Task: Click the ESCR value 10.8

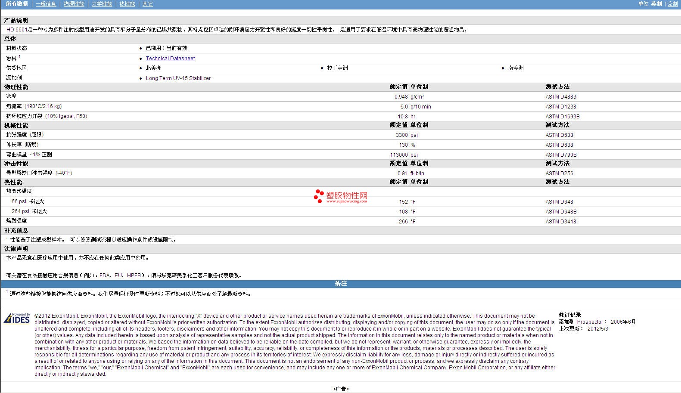Action: 403,117
